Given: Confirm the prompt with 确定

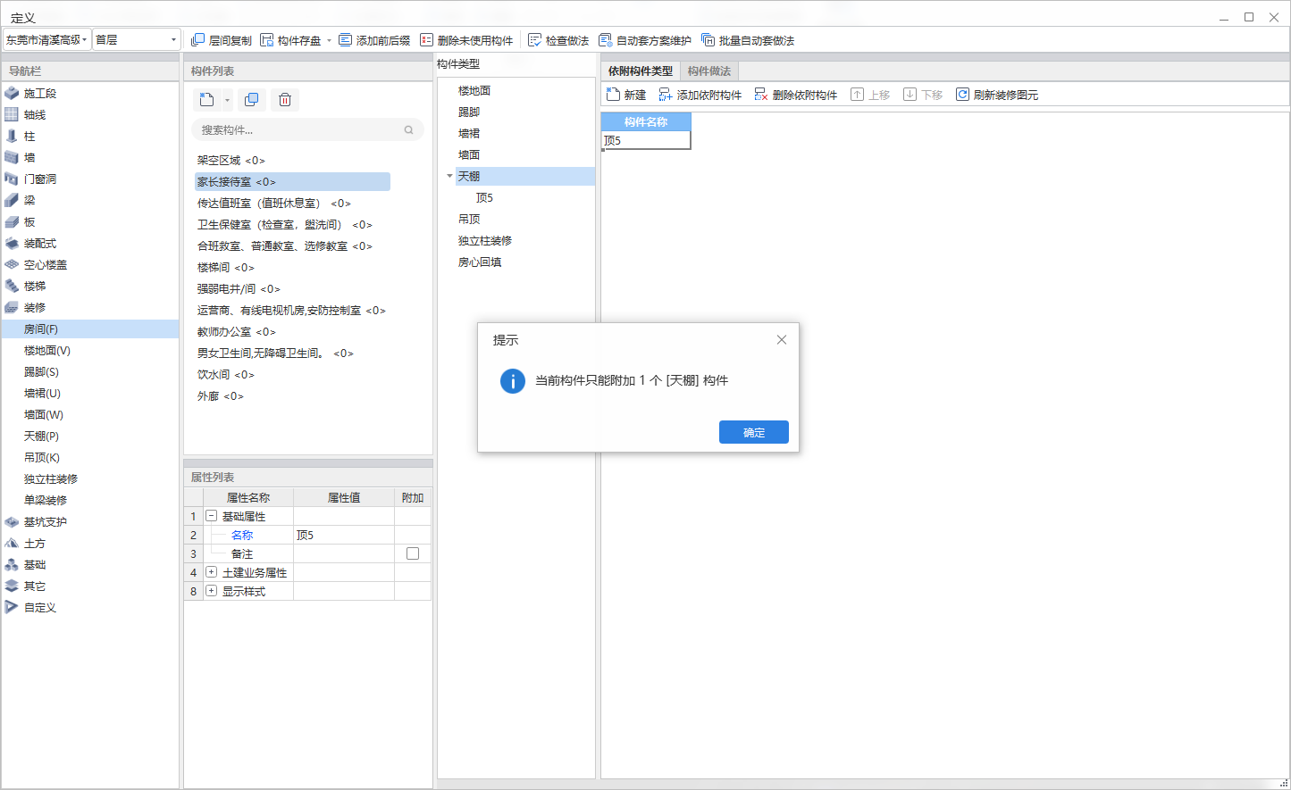Looking at the screenshot, I should 754,432.
